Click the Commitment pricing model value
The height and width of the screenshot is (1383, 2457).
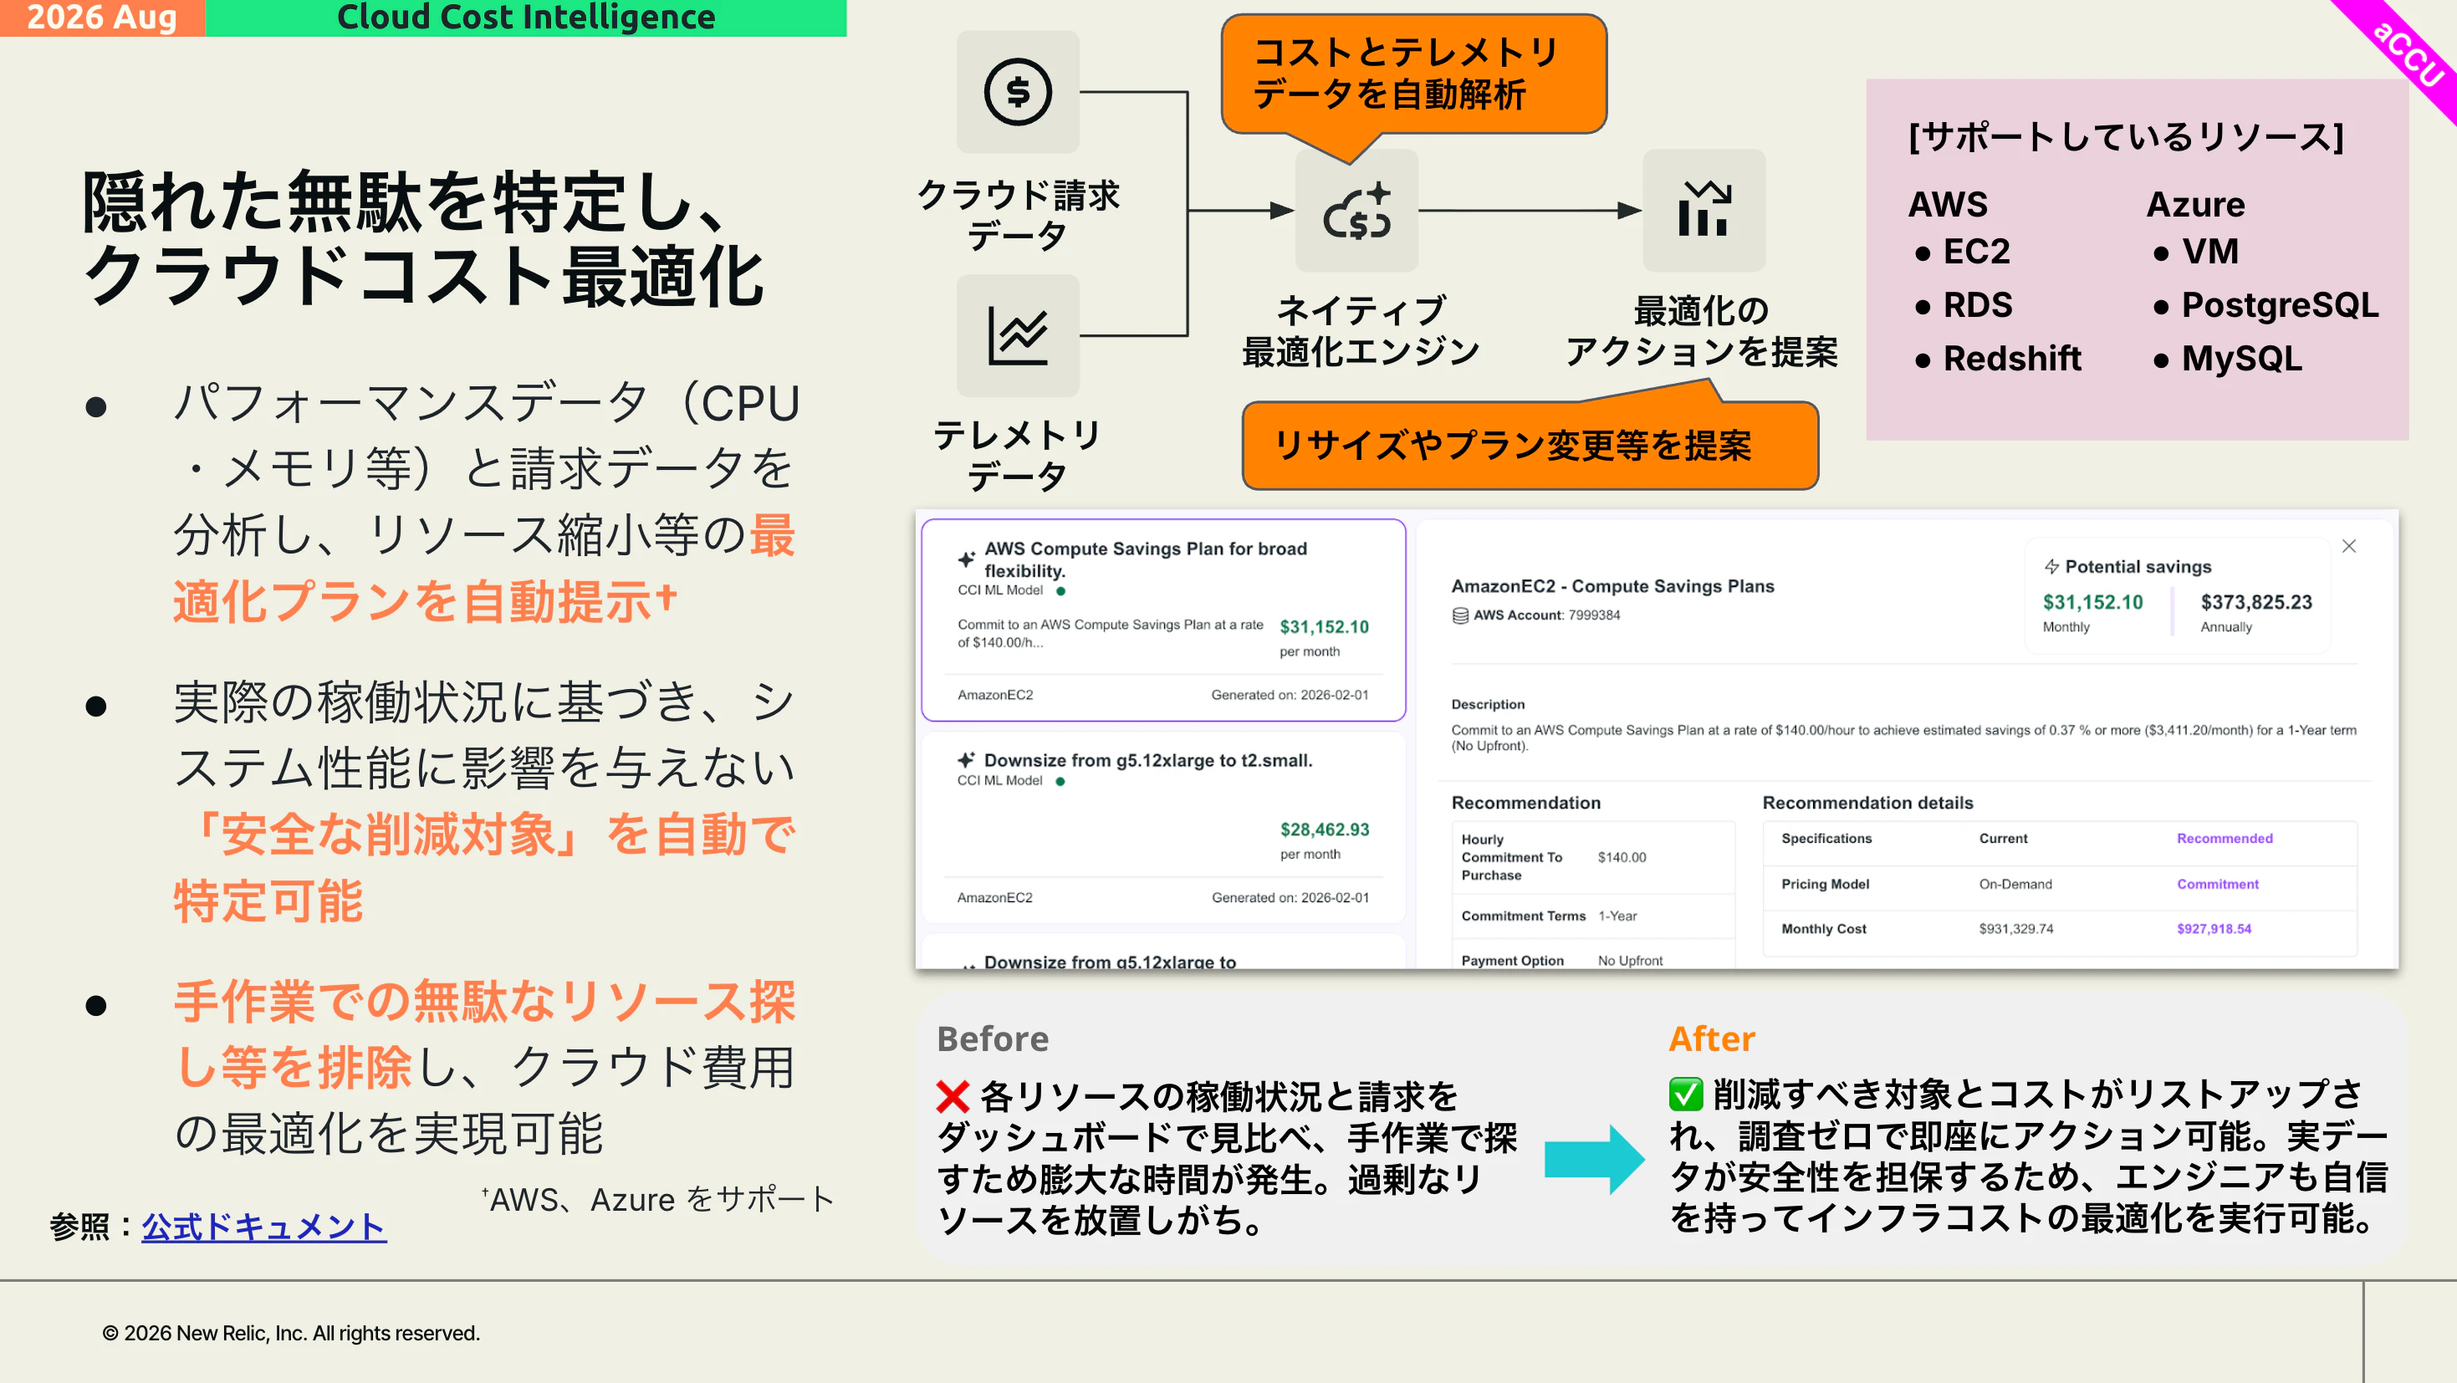click(2217, 884)
